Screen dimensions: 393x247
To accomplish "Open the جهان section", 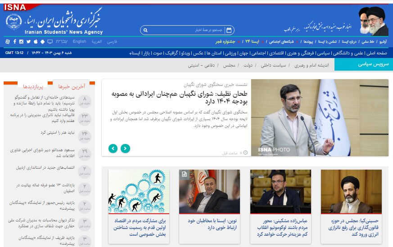I will click(244, 53).
